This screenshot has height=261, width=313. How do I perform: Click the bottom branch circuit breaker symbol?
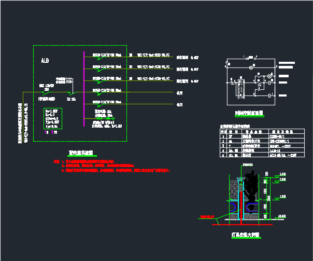click(x=101, y=105)
